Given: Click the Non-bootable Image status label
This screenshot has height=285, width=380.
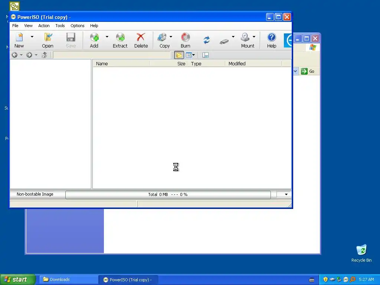Looking at the screenshot, I should coord(35,194).
